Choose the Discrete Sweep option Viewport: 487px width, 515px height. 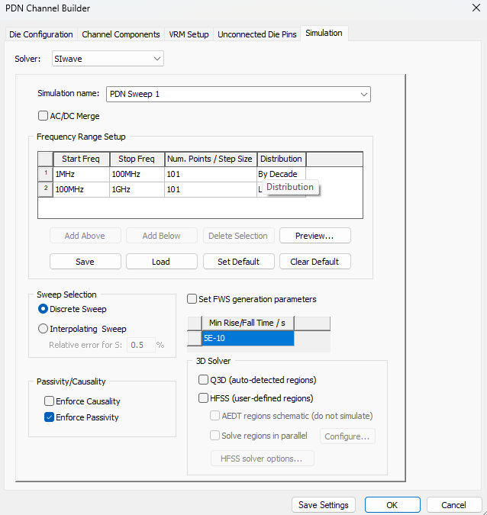(x=44, y=309)
